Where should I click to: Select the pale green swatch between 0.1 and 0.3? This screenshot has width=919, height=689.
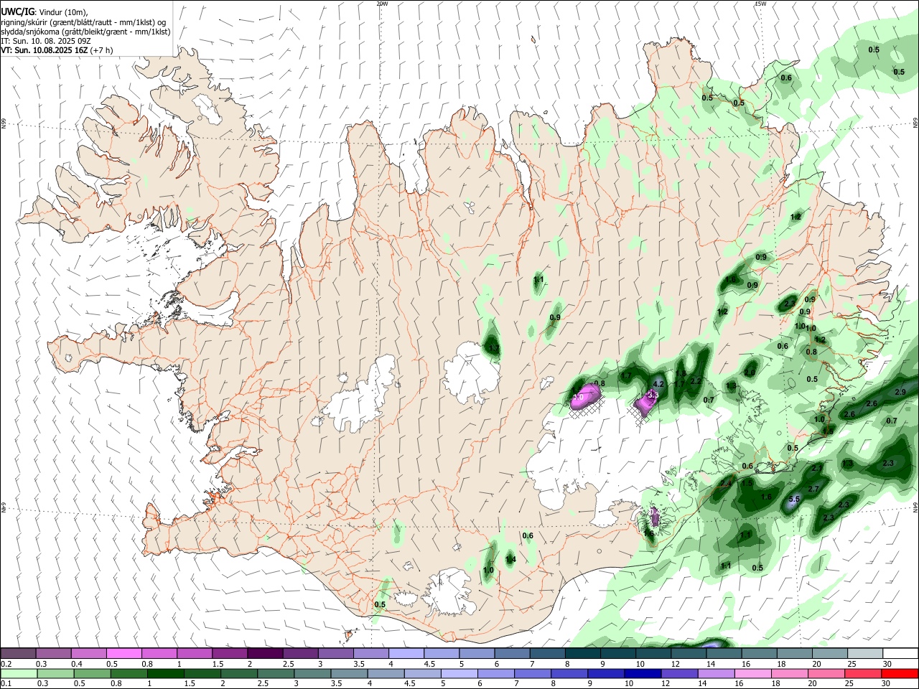point(19,673)
